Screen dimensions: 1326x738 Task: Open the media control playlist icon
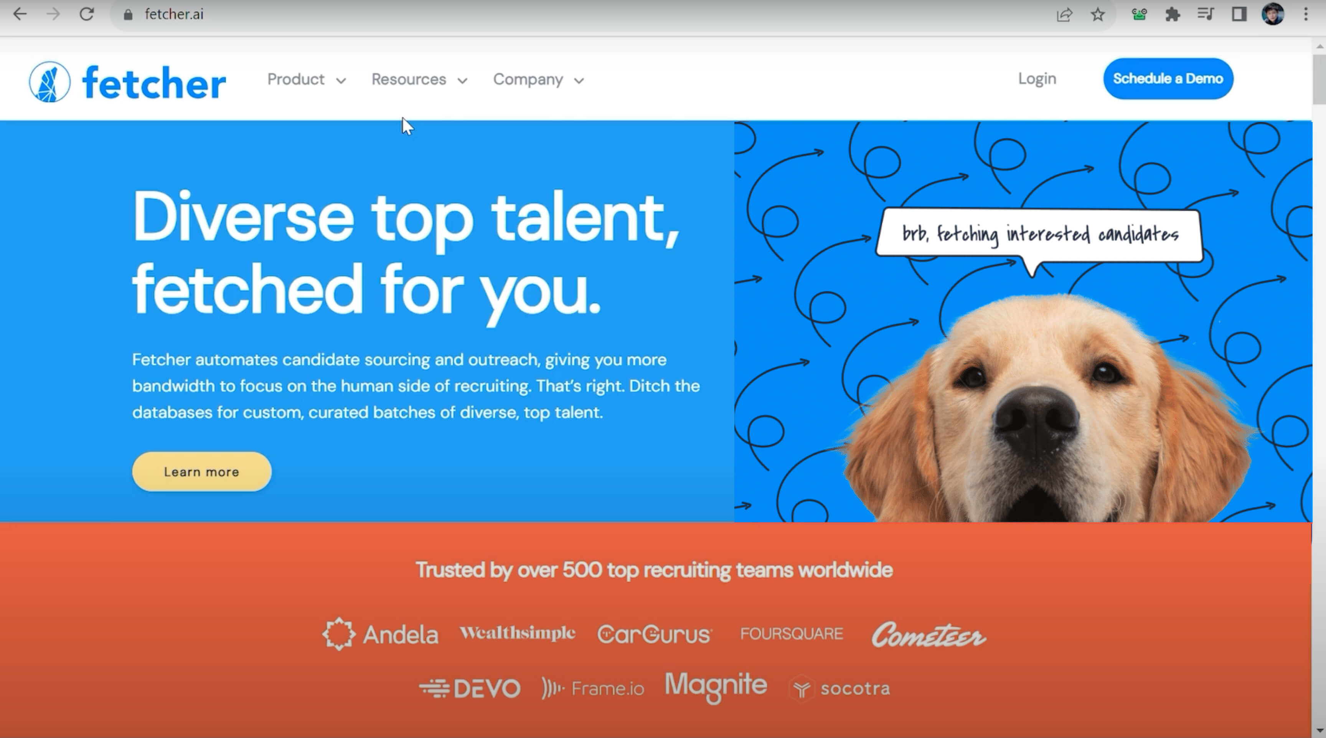pos(1206,15)
